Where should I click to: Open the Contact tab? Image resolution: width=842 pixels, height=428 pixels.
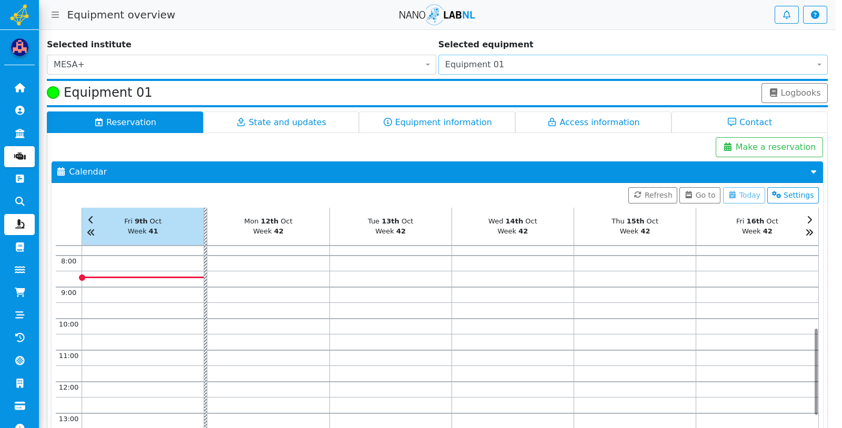tap(749, 122)
